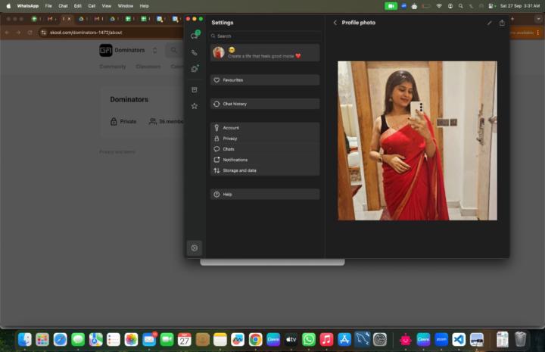Open the Call menu in menu bar
This screenshot has height=352, width=545.
(92, 5)
